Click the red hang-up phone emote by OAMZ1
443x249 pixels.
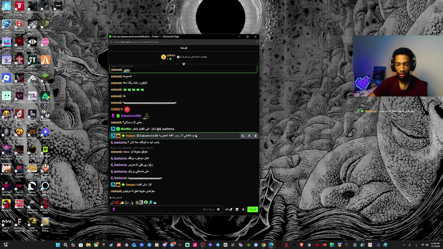[x=127, y=109]
